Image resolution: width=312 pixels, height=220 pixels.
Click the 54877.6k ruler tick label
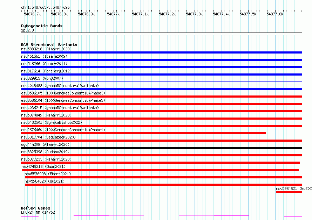click(275, 14)
